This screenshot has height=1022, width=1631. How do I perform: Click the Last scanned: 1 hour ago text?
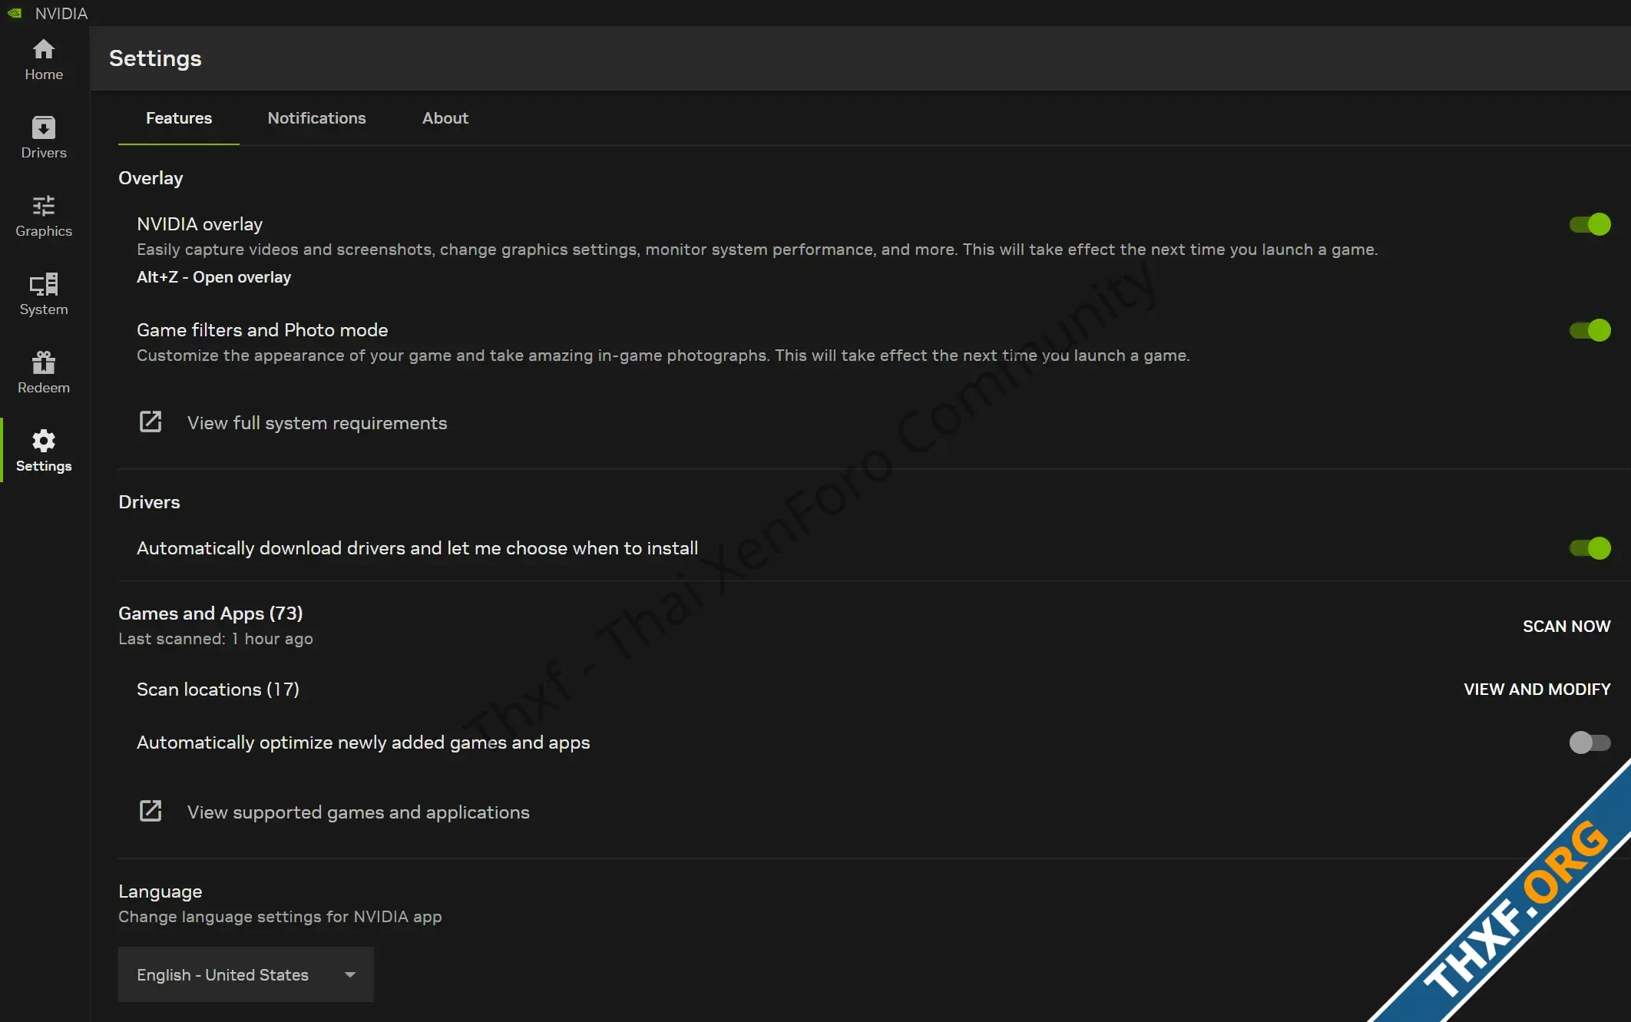216,639
